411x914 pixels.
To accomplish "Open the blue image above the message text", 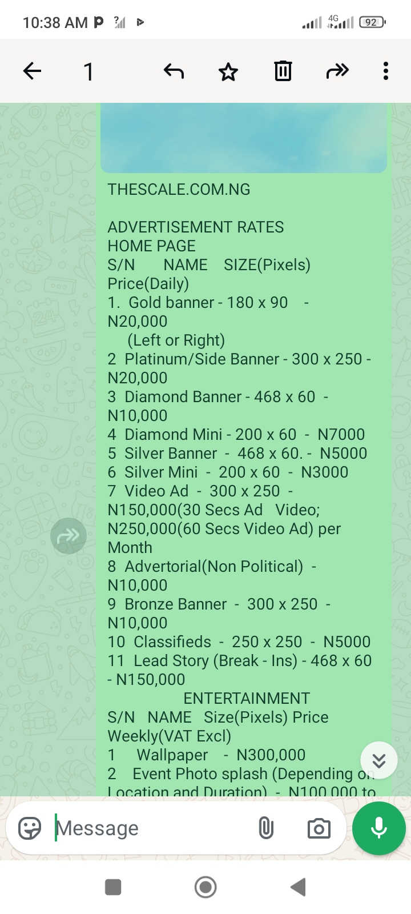I will (x=244, y=137).
